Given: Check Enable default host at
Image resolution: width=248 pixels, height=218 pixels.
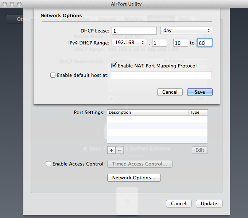Looking at the screenshot, I should 53,75.
